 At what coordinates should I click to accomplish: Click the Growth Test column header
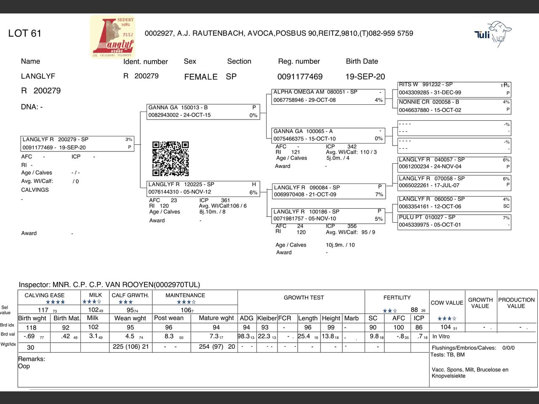click(x=304, y=298)
